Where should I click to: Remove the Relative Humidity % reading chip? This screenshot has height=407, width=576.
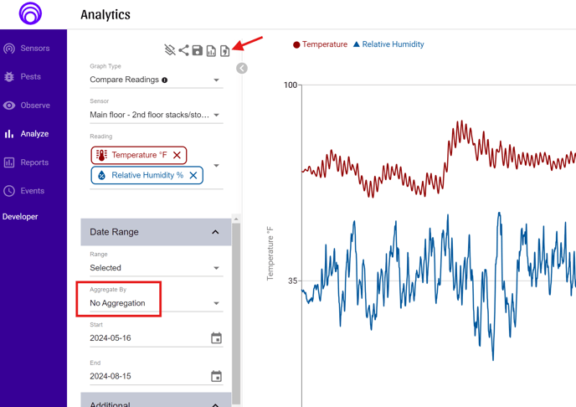pos(193,176)
